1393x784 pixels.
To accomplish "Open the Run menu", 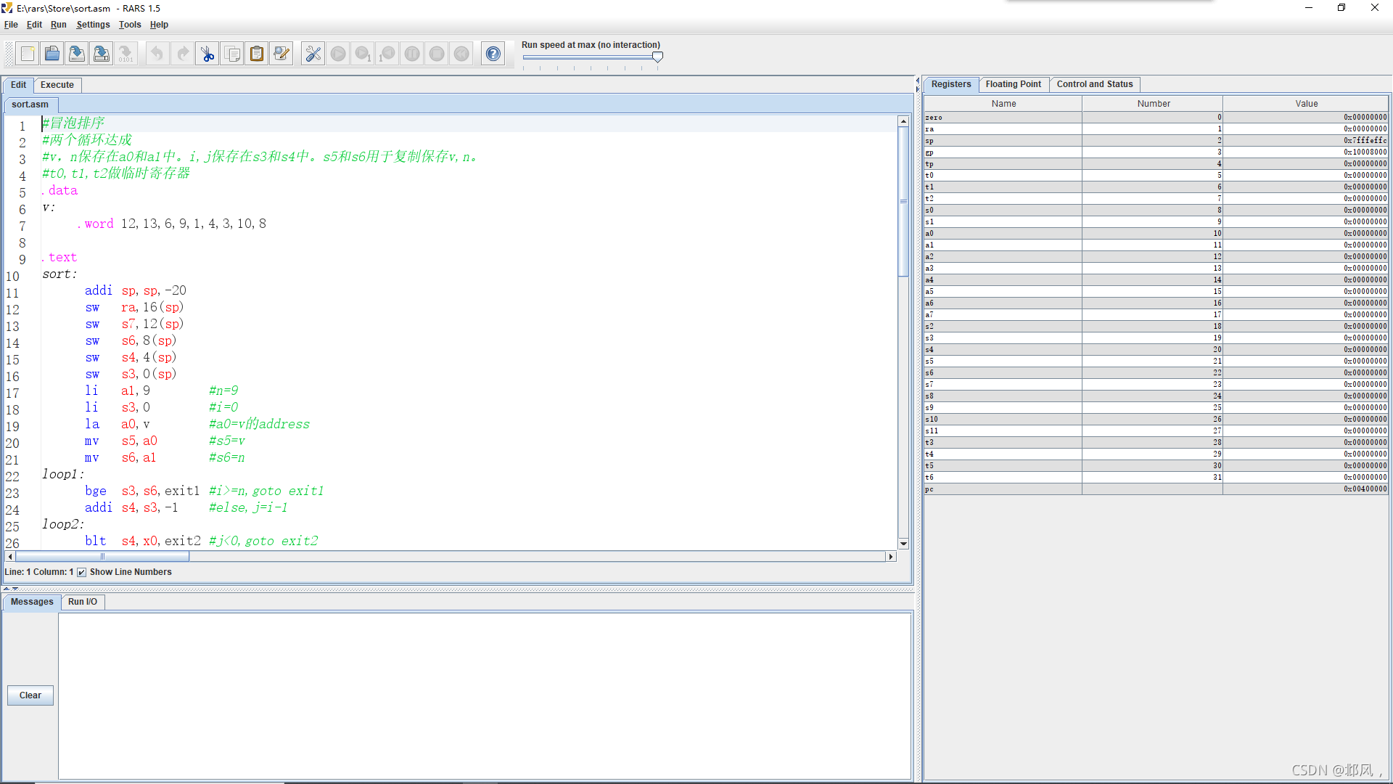I will (59, 25).
